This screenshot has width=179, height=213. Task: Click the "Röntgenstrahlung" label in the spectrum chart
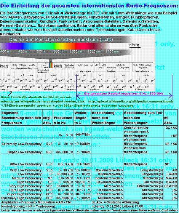coord(24,68)
